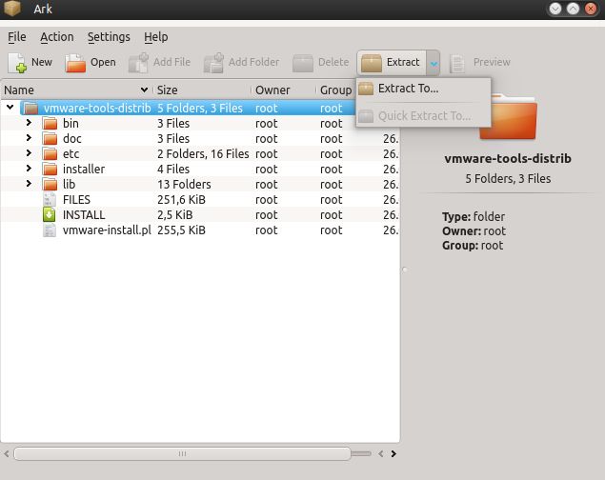Image resolution: width=605 pixels, height=480 pixels.
Task: Click the bin folder icon
Action: click(x=50, y=124)
